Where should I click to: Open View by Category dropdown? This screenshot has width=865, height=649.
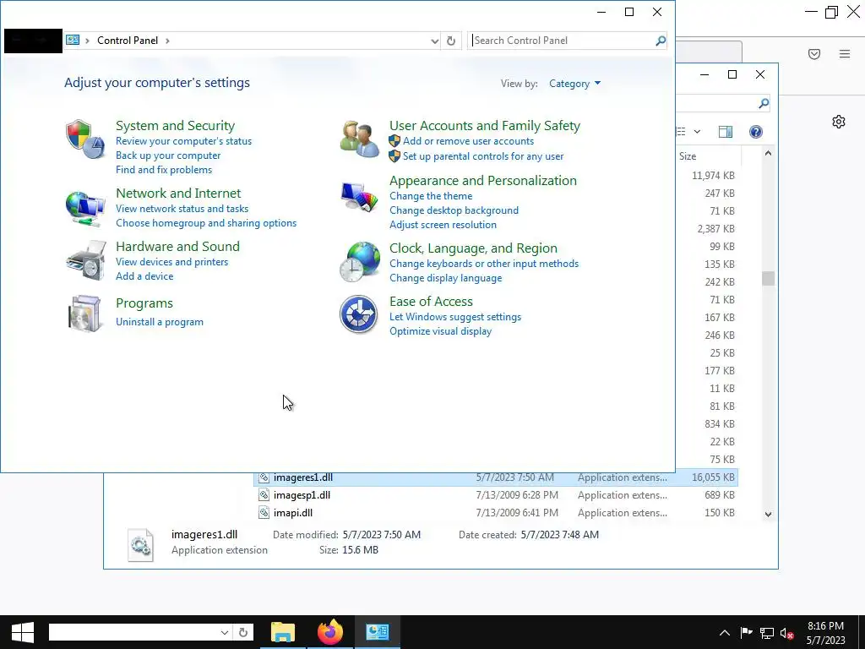coord(574,84)
